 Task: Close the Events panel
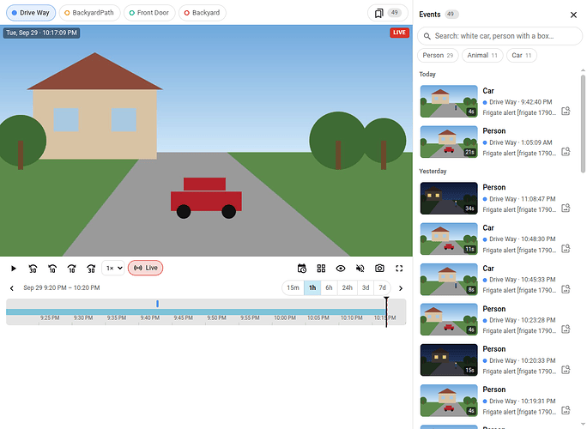click(x=573, y=15)
